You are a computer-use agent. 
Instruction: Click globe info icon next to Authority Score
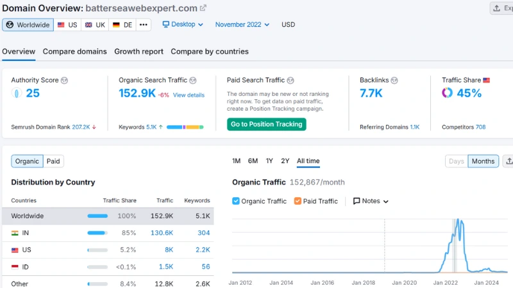[65, 81]
